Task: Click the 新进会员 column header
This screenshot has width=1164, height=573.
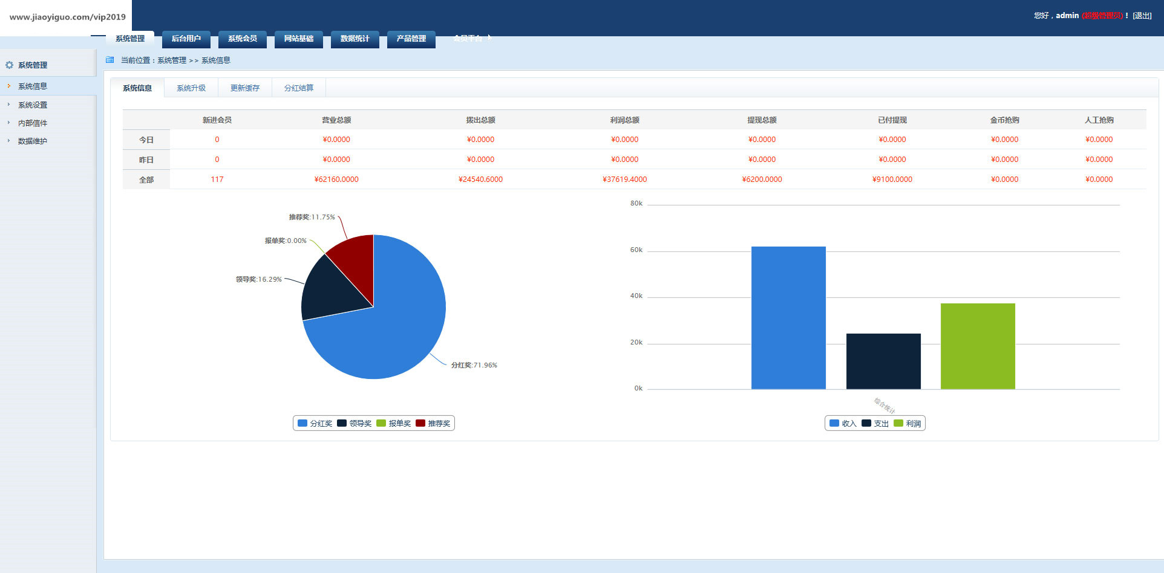Action: [x=217, y=120]
